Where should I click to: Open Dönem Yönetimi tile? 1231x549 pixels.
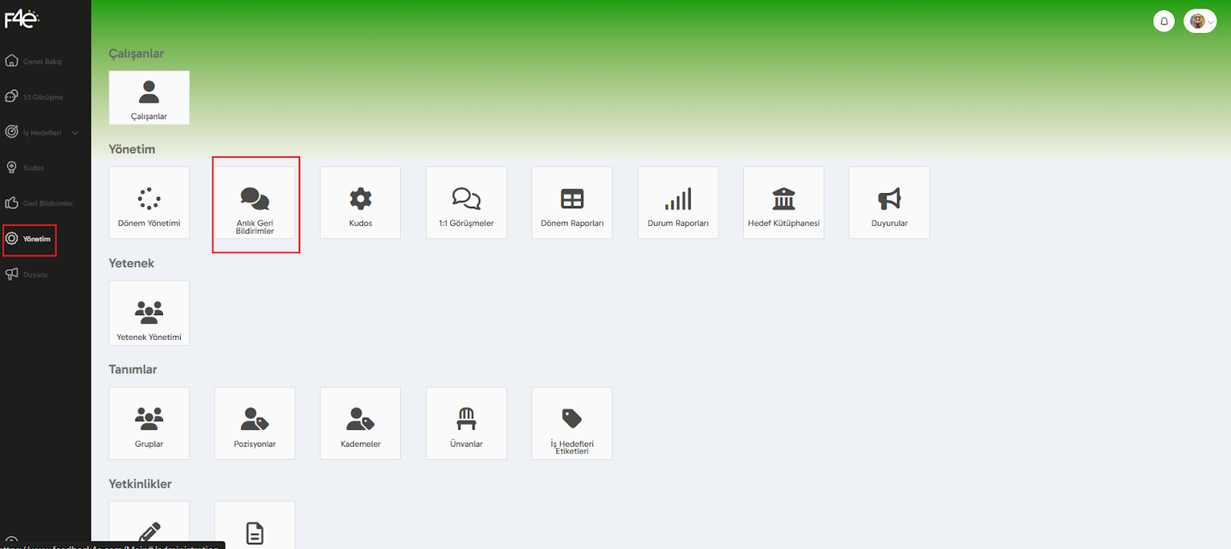tap(149, 202)
